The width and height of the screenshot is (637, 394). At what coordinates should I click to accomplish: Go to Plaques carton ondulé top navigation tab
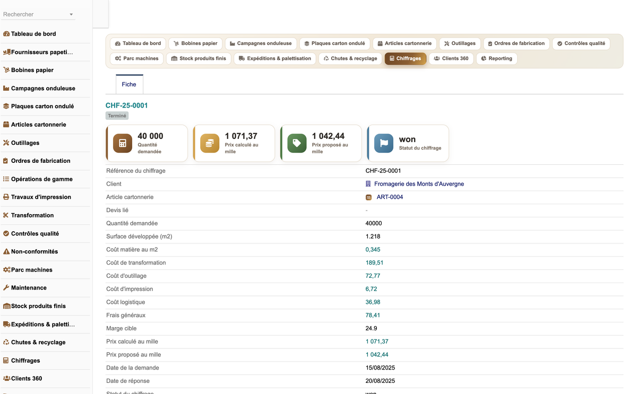point(334,43)
